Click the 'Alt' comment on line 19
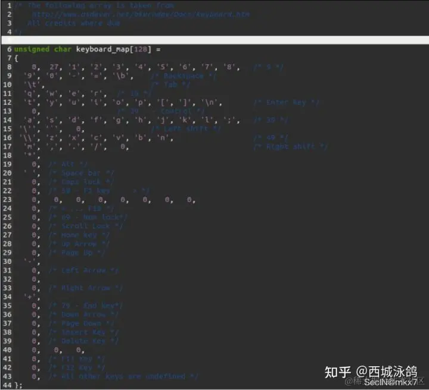The width and height of the screenshot is (429, 390). (x=67, y=164)
